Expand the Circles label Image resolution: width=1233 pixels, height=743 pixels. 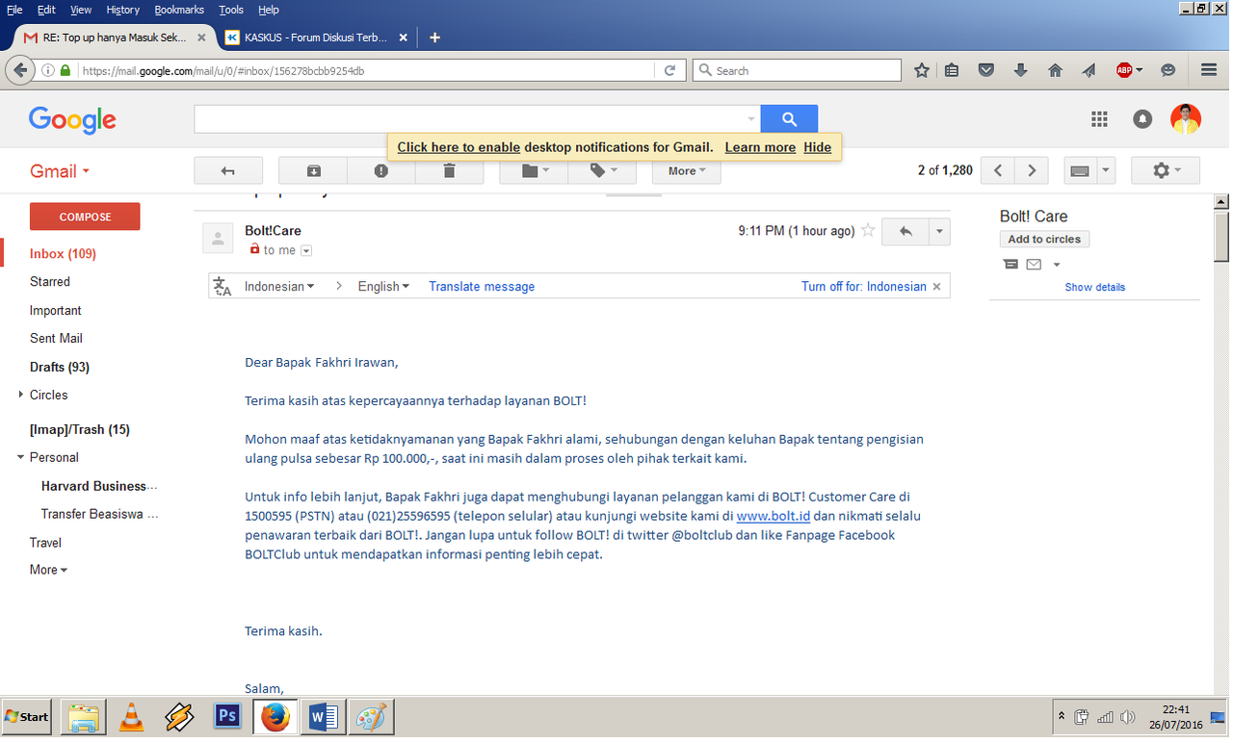coord(21,395)
